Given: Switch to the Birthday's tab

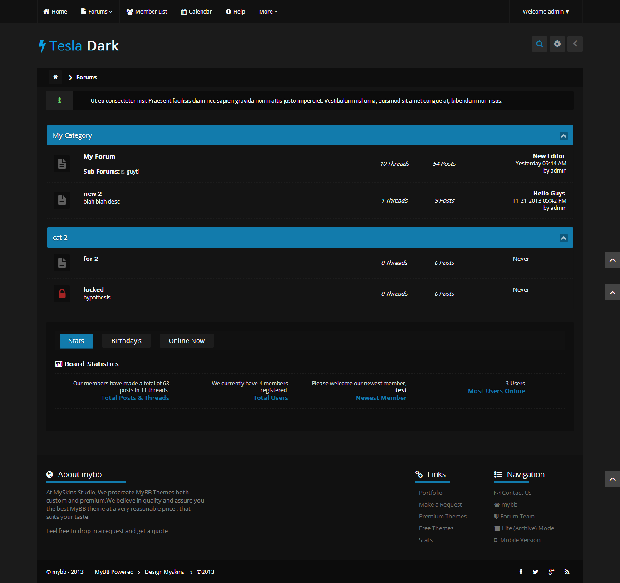Looking at the screenshot, I should 126,341.
